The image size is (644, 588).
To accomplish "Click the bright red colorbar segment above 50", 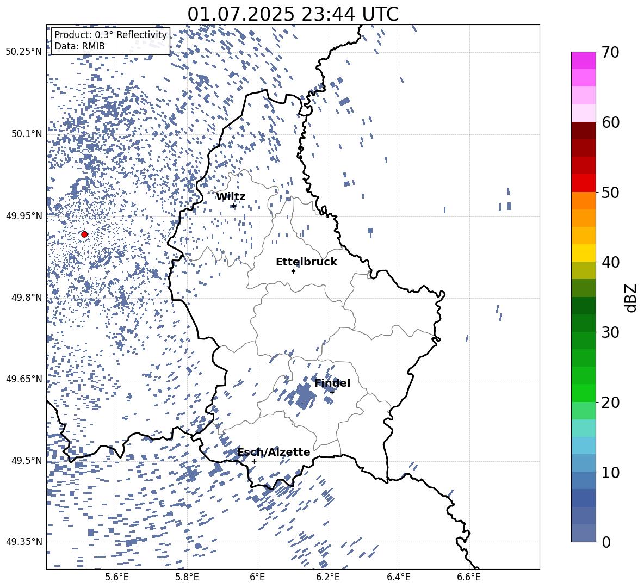I will click(583, 183).
